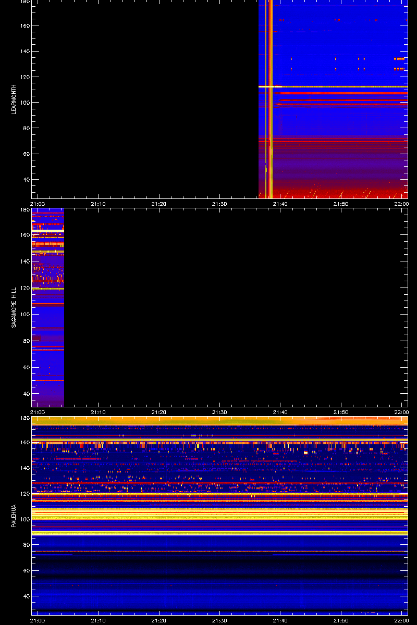This screenshot has width=417, height=625.
Task: Click the 80 frequency tick label on the Learmonth axis
Action: coord(27,128)
